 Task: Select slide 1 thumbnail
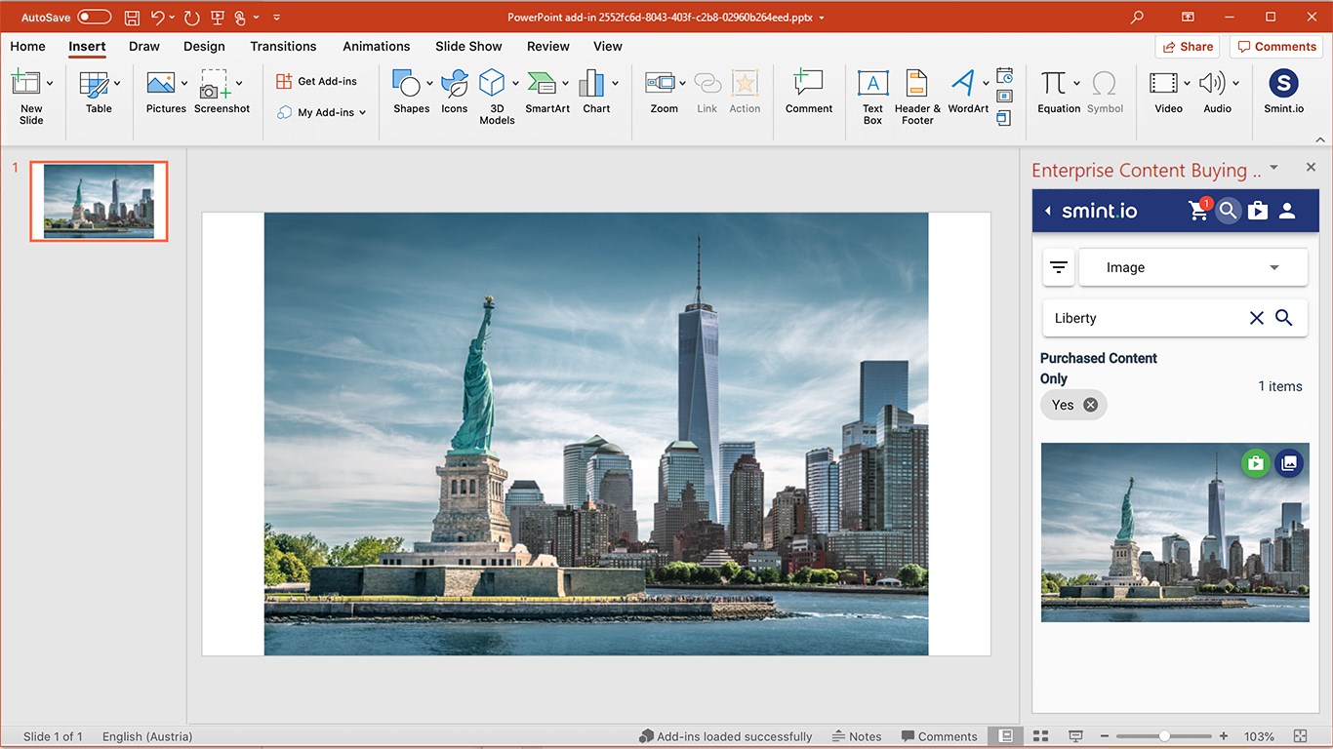click(99, 201)
